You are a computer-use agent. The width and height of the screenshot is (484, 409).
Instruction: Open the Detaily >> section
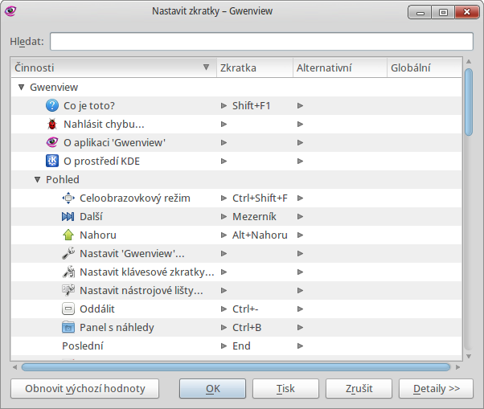436,388
